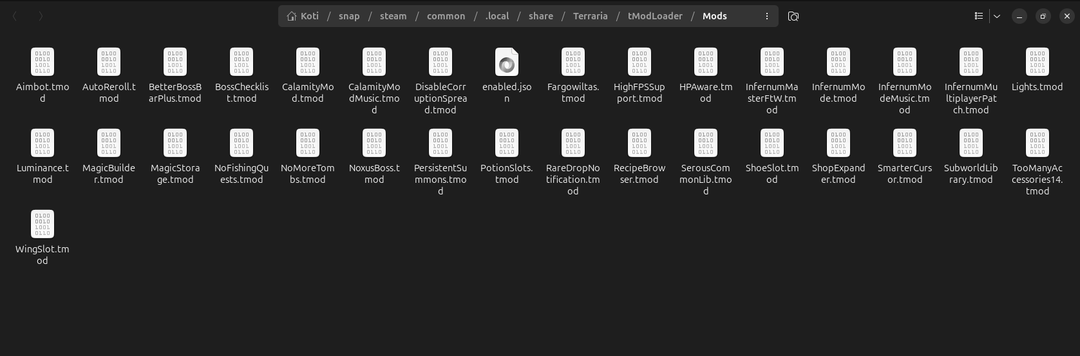Go forward to next folder
The height and width of the screenshot is (356, 1080).
point(41,16)
